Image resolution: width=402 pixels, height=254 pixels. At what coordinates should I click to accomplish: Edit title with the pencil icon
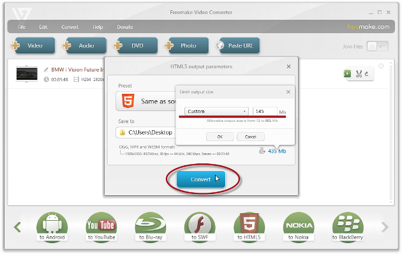(x=46, y=70)
